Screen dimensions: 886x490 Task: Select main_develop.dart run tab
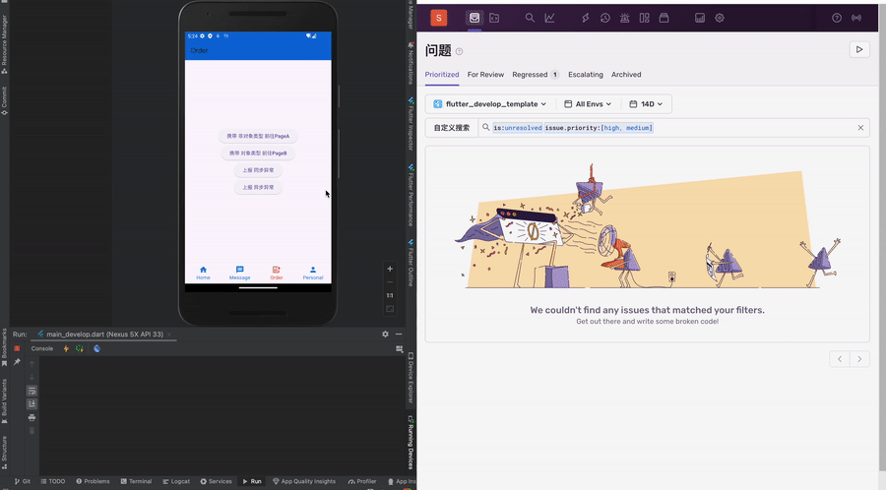point(104,335)
